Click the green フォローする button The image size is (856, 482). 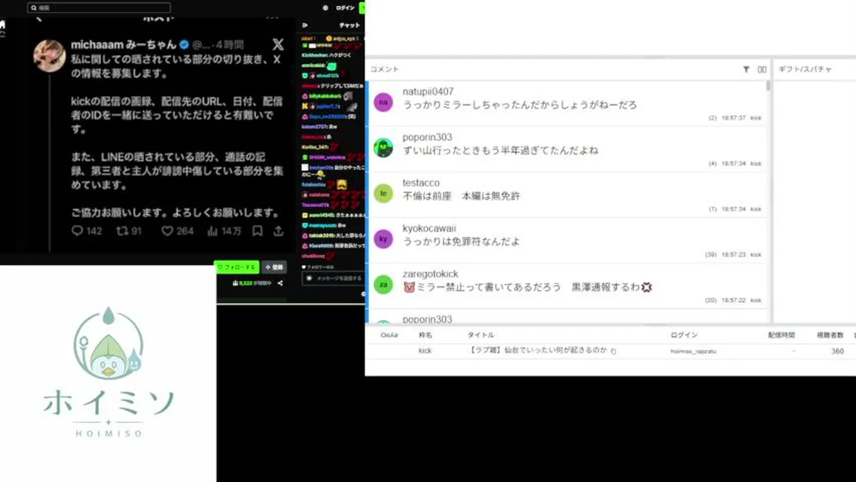pos(236,267)
